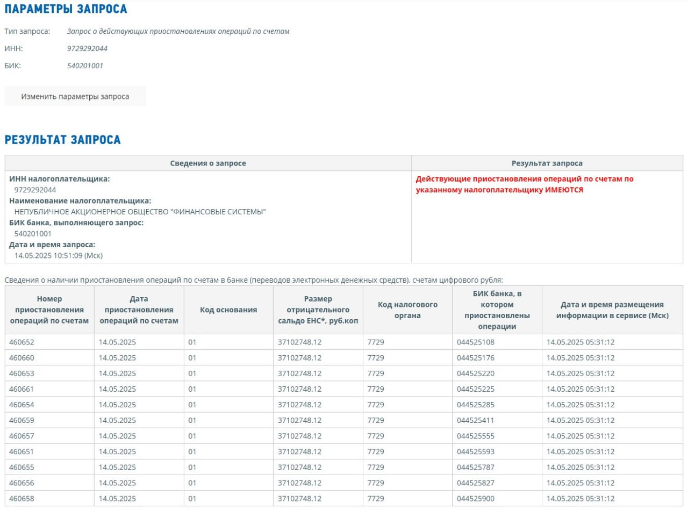
Task: Click the 'РЕЗУЛЬТАТ ЗАПРОСА' heading
Action: click(63, 140)
